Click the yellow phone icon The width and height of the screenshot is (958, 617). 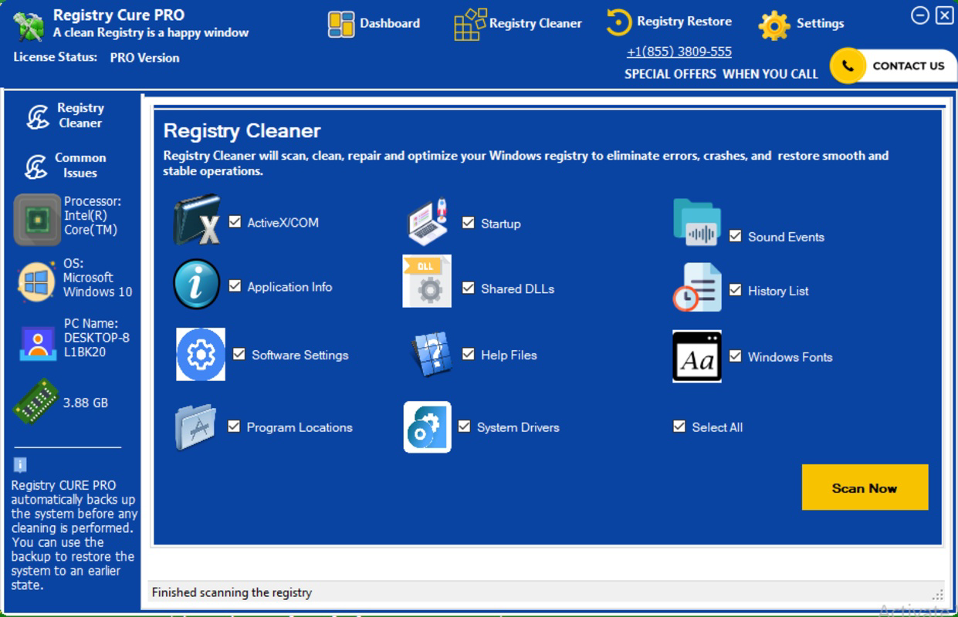tap(848, 66)
